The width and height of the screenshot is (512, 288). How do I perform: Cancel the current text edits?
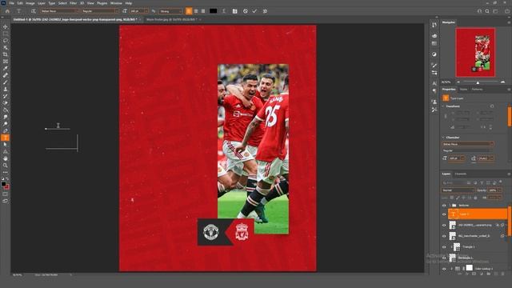tap(246, 11)
